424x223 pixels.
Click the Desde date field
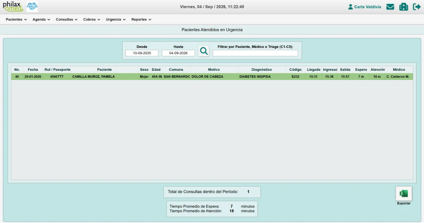coord(142,53)
